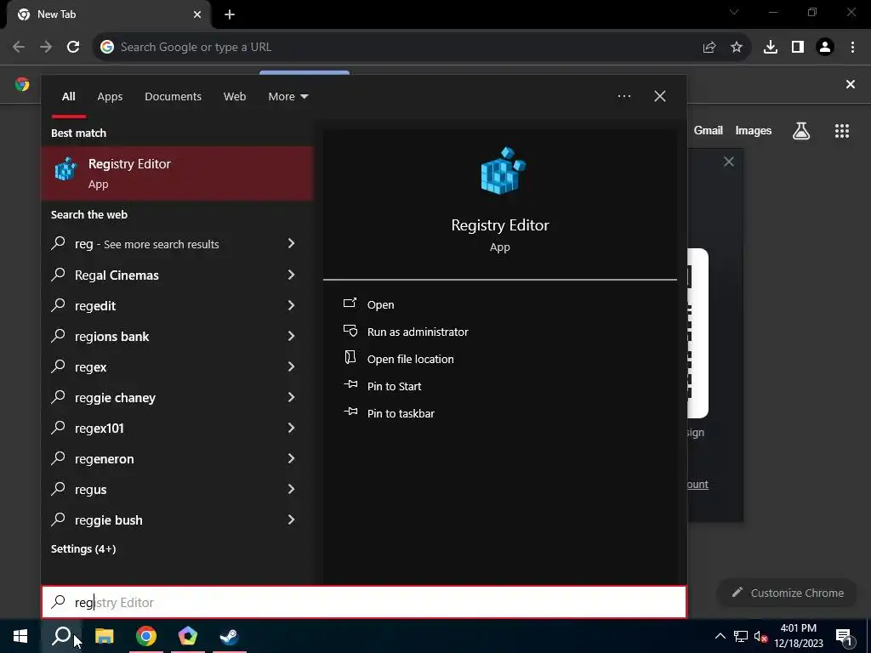871x653 pixels.
Task: Click the taskbar clock and date
Action: coord(798,636)
